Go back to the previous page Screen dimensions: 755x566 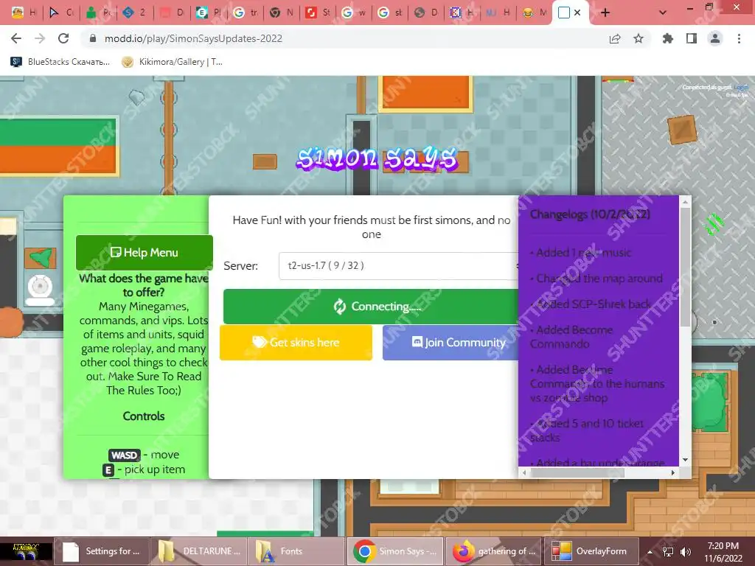coord(16,38)
